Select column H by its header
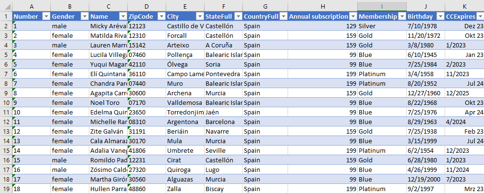 (x=323, y=6)
